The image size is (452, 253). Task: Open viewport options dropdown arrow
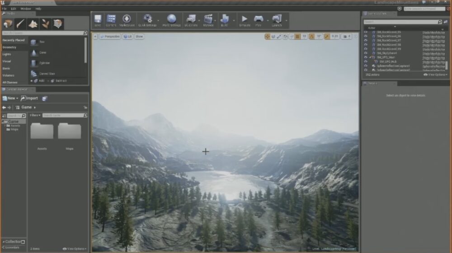click(x=95, y=37)
